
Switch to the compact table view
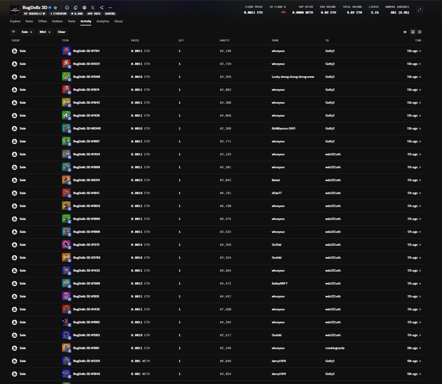pos(420,32)
